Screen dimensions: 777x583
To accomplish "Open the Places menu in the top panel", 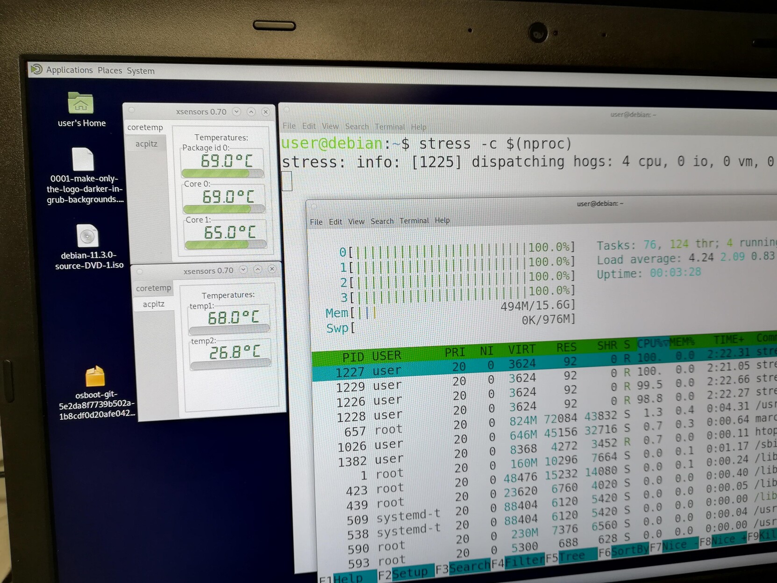I will (110, 71).
